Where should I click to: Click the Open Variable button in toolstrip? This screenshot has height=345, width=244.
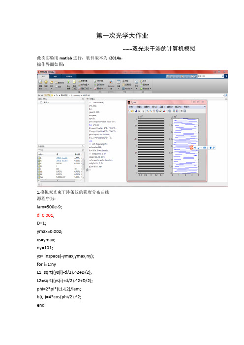84,85
